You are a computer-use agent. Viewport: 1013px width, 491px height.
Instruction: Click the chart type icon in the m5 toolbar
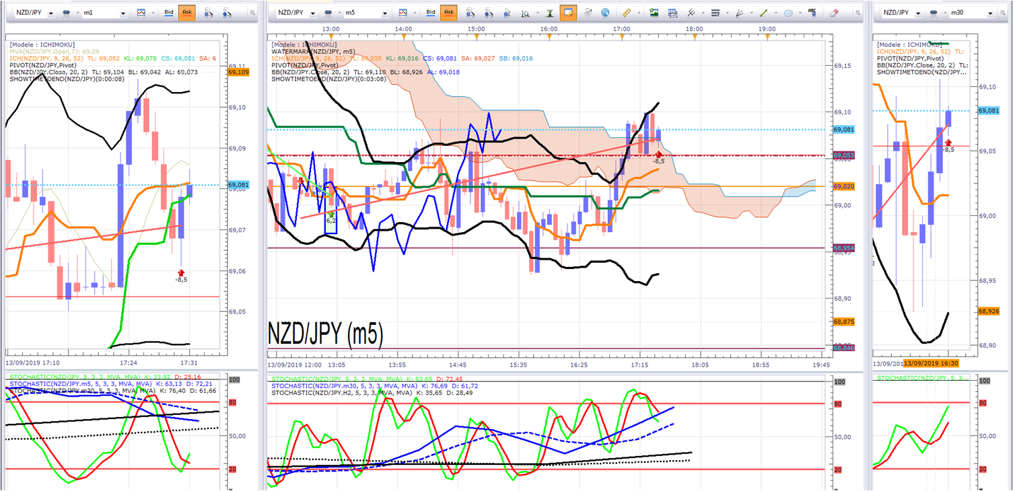click(403, 13)
